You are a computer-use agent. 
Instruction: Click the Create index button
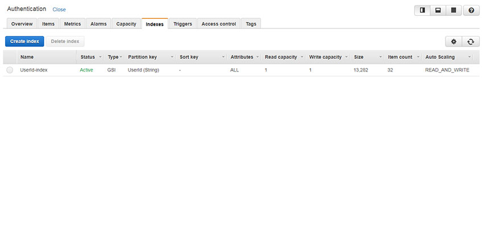[24, 41]
